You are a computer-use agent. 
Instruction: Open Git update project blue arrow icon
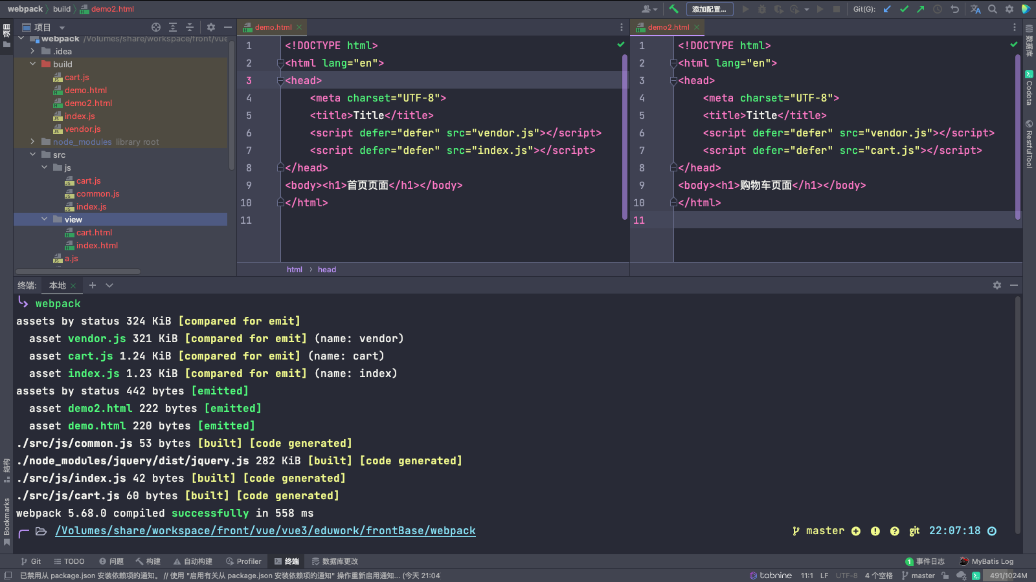[887, 8]
